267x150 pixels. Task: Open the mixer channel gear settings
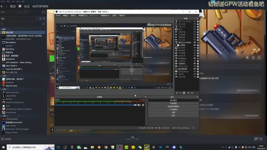coord(143,105)
